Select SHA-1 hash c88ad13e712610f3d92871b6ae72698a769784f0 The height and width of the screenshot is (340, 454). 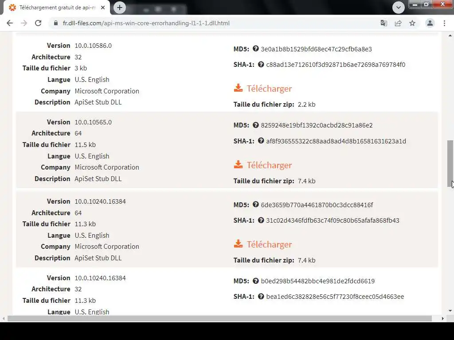click(x=336, y=65)
